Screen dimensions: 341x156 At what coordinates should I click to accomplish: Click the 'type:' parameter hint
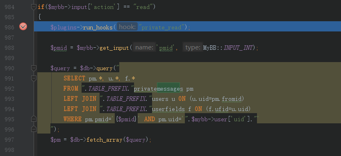193,47
